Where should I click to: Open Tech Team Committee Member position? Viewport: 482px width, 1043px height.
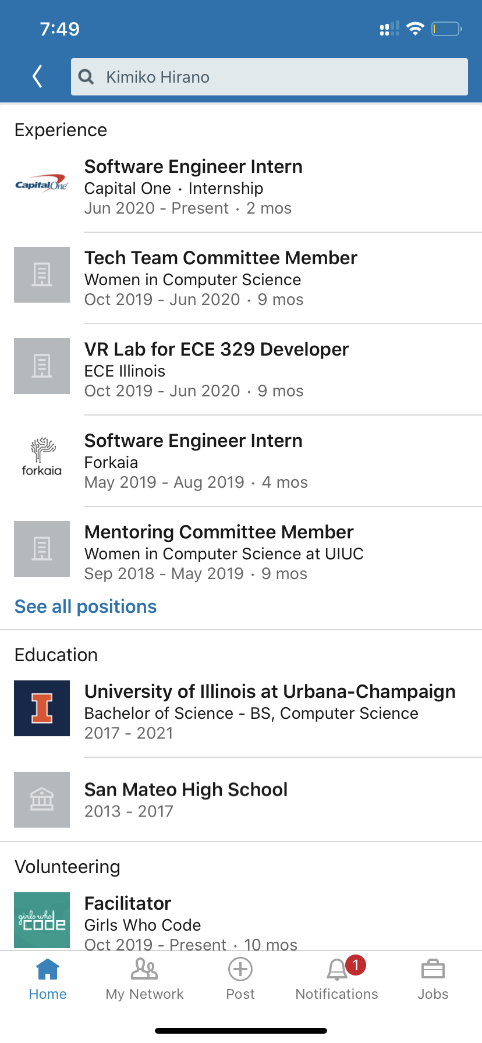pyautogui.click(x=221, y=258)
